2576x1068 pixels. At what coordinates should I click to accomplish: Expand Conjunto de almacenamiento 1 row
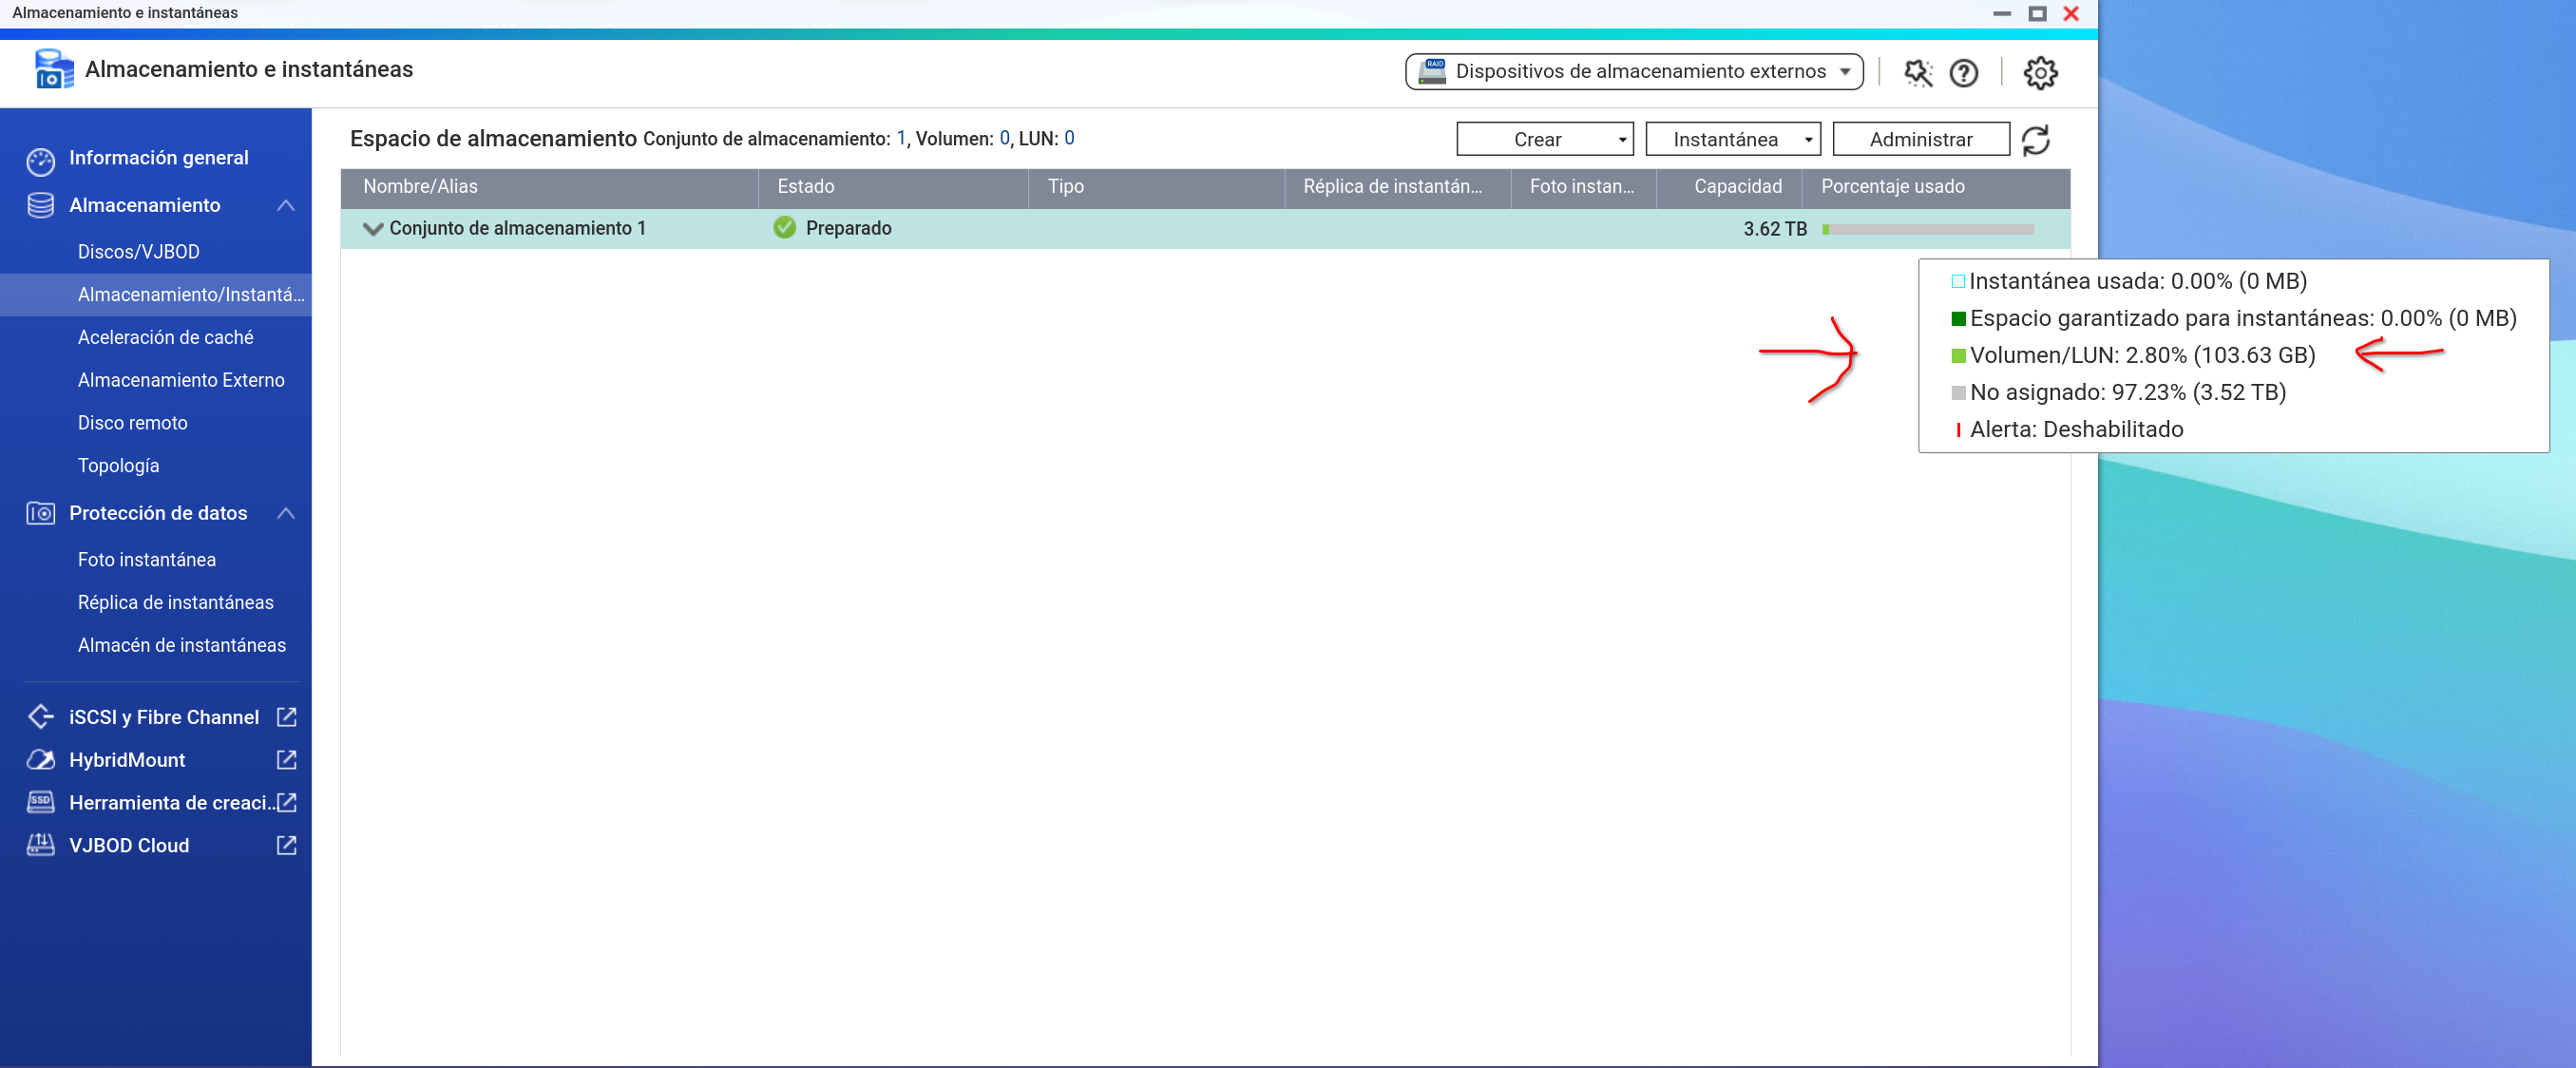coord(373,228)
